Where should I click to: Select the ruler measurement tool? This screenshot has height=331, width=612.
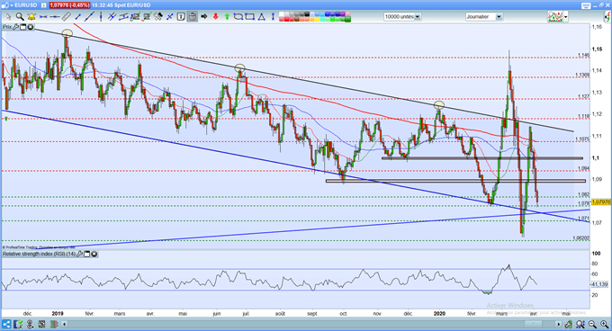(x=67, y=17)
